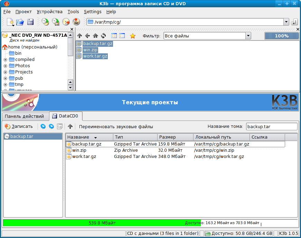Select backup.tar disc in project tree

33,136
